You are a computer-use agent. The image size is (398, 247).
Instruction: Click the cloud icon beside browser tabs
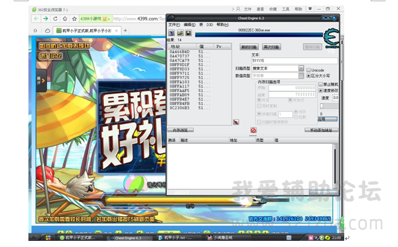coord(48,31)
